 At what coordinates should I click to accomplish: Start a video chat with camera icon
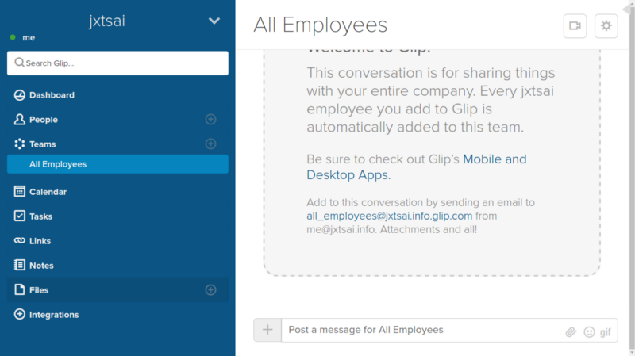(575, 25)
